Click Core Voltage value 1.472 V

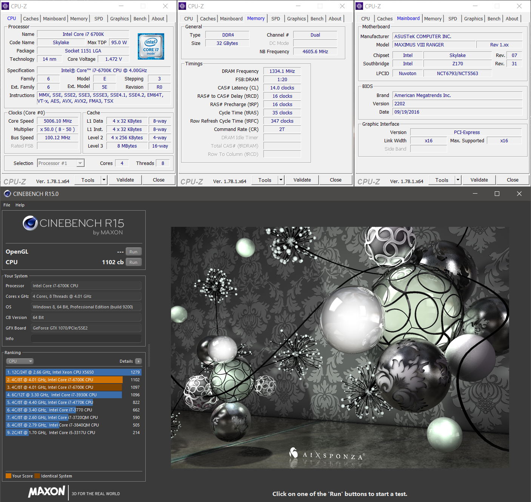114,59
